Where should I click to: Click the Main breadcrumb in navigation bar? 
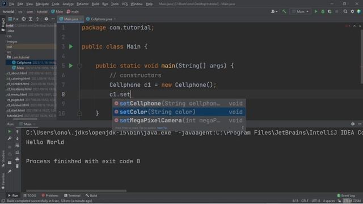pos(57,11)
